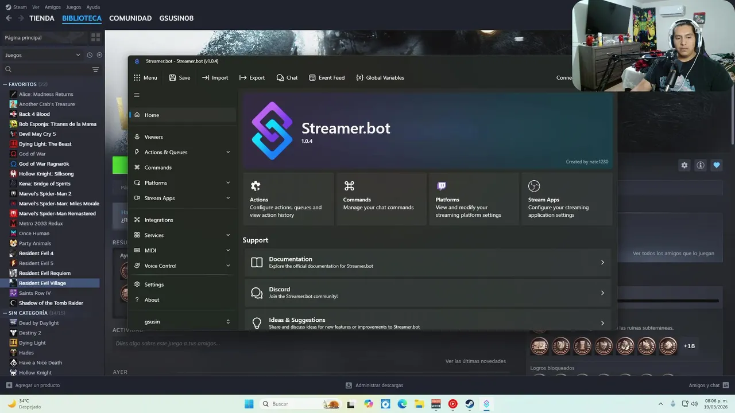Click the library grid view icon
The width and height of the screenshot is (735, 413).
tap(95, 37)
